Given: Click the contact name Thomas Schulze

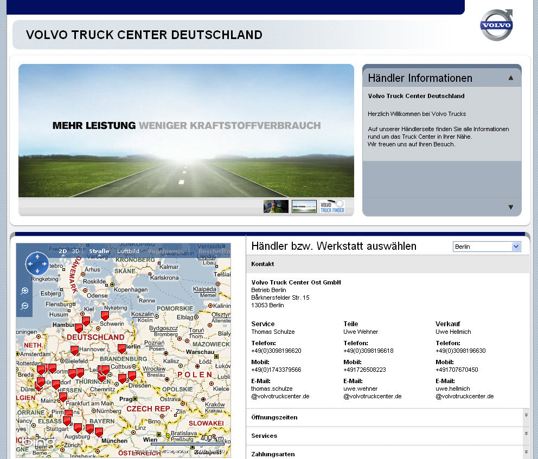Looking at the screenshot, I should 273,332.
